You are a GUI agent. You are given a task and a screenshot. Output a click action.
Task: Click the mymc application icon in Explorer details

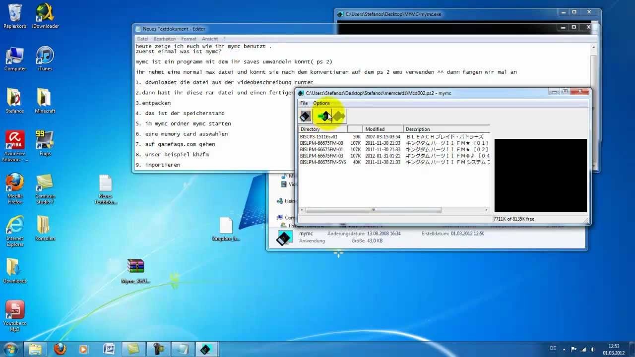tap(284, 238)
